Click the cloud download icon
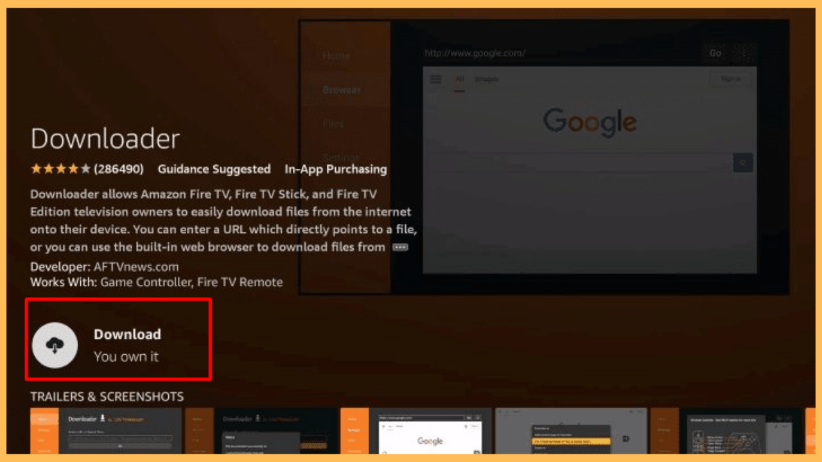This screenshot has width=822, height=462. [55, 345]
